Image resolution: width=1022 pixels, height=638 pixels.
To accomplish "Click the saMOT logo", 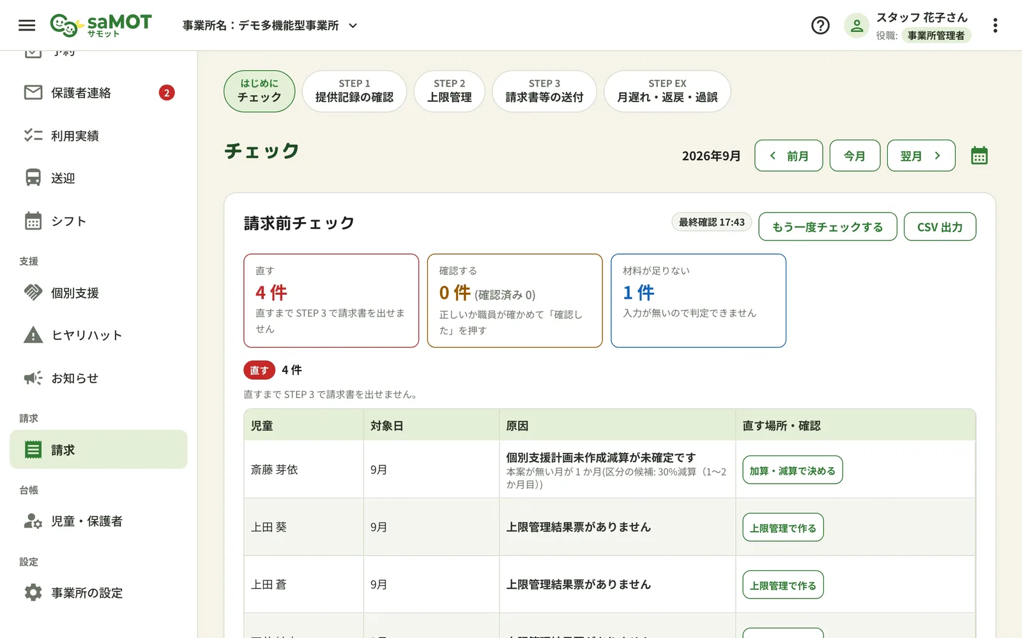I will coord(101,26).
